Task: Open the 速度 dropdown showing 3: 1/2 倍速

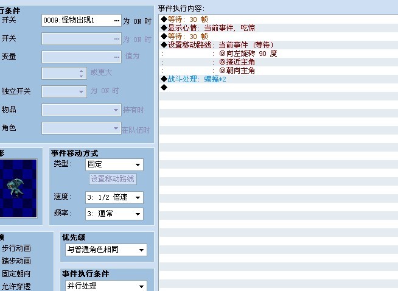Action: [114, 197]
